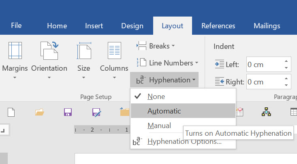Click the save-as disk with pencil icon
The width and height of the screenshot is (297, 164).
(x=96, y=112)
